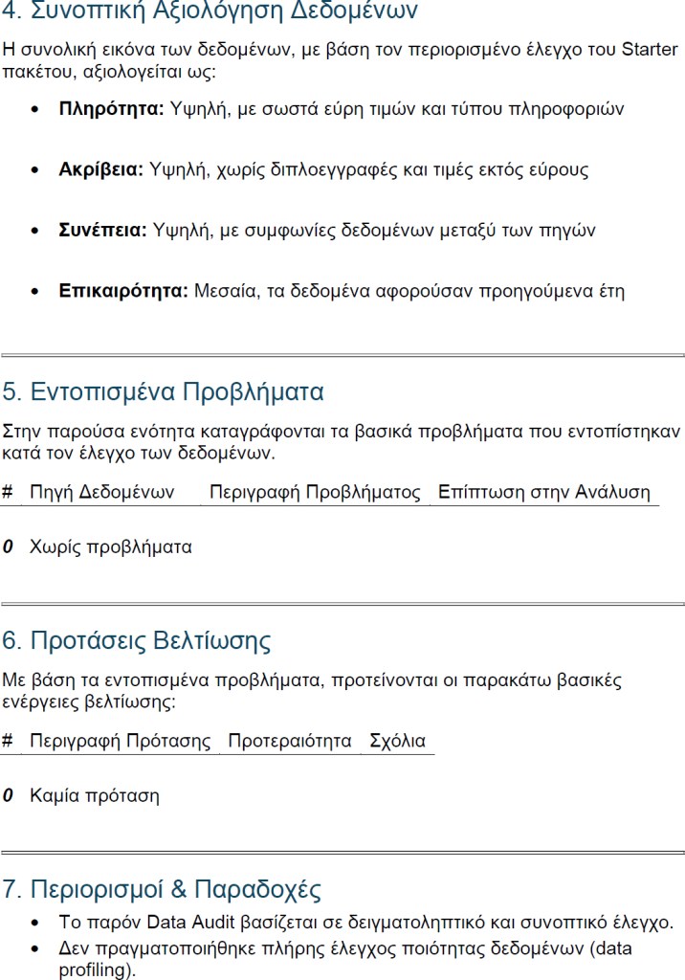This screenshot has width=685, height=980.
Task: Click the heading "5. Εντοπισμένα Προβλήματα"
Action: 164,392
